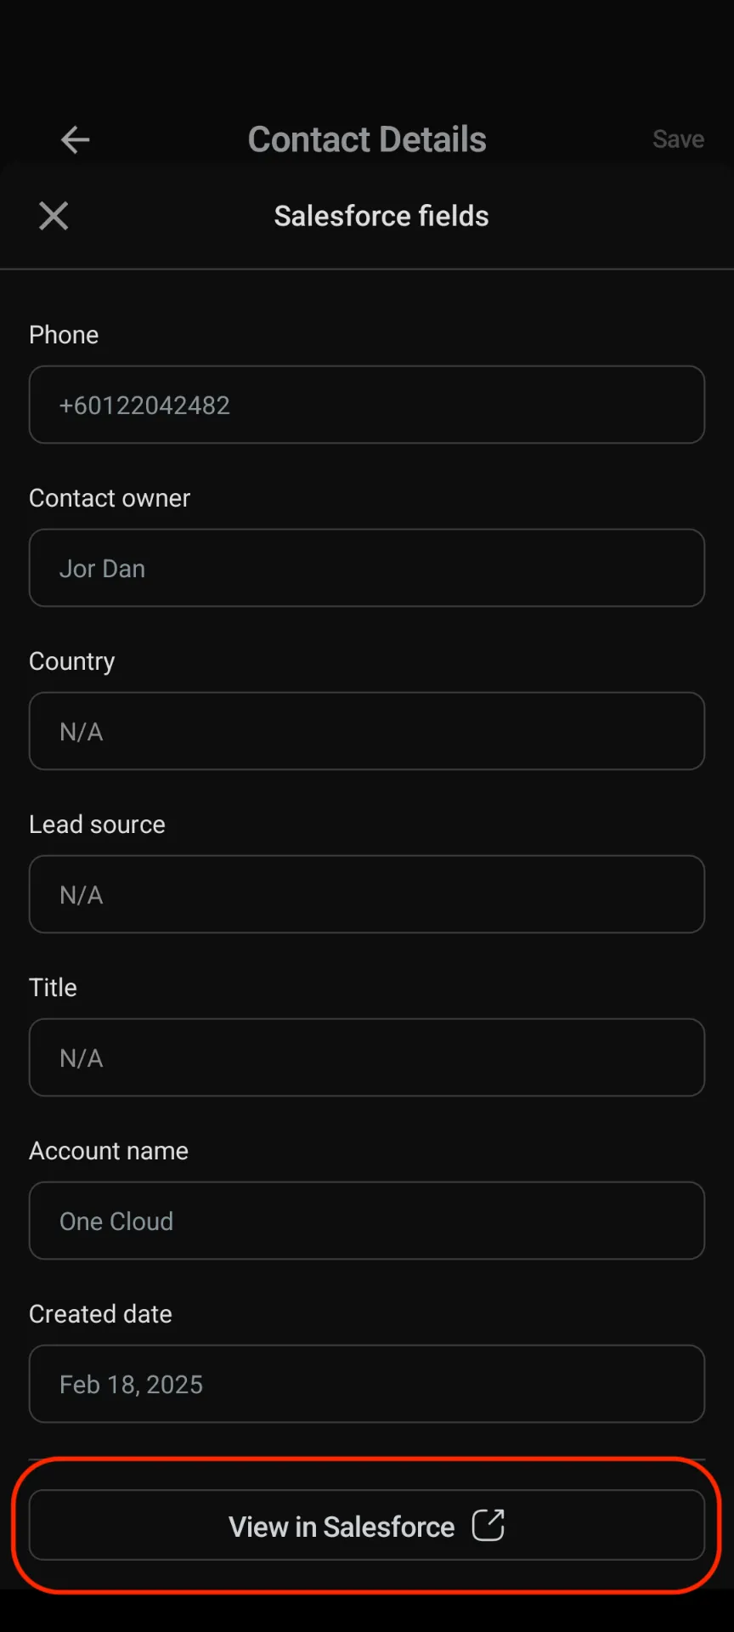
Task: Click the Account name label
Action: pyautogui.click(x=109, y=1151)
